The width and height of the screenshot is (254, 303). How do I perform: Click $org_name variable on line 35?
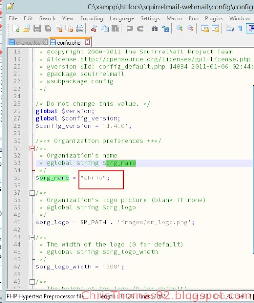52,178
